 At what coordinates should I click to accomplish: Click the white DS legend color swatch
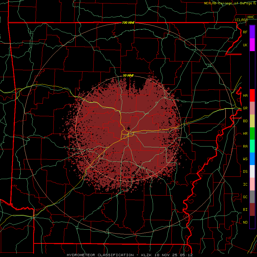[x=252, y=171]
